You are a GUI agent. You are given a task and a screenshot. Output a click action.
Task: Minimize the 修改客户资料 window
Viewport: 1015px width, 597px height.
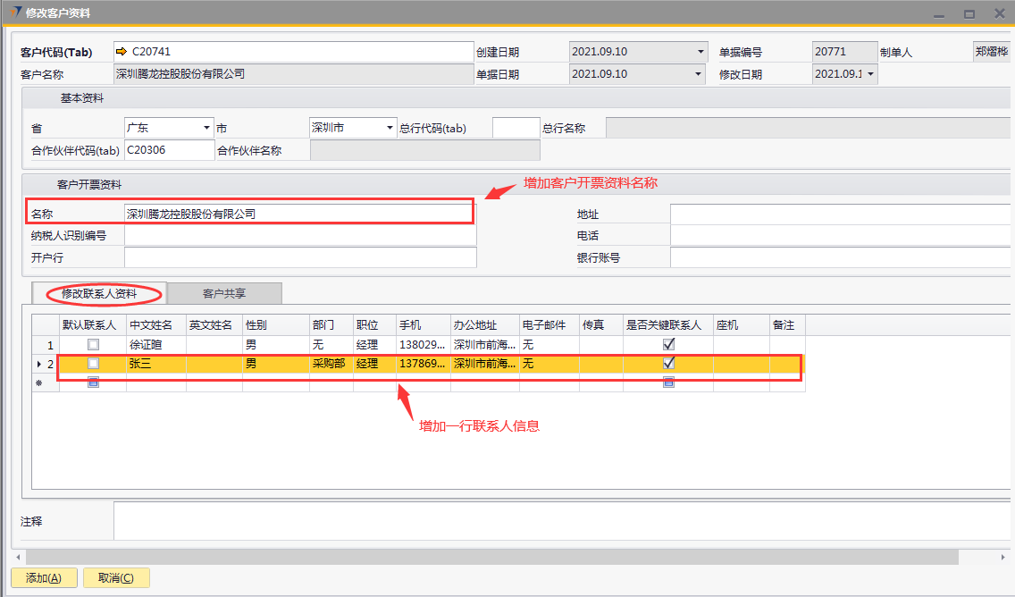pyautogui.click(x=938, y=13)
